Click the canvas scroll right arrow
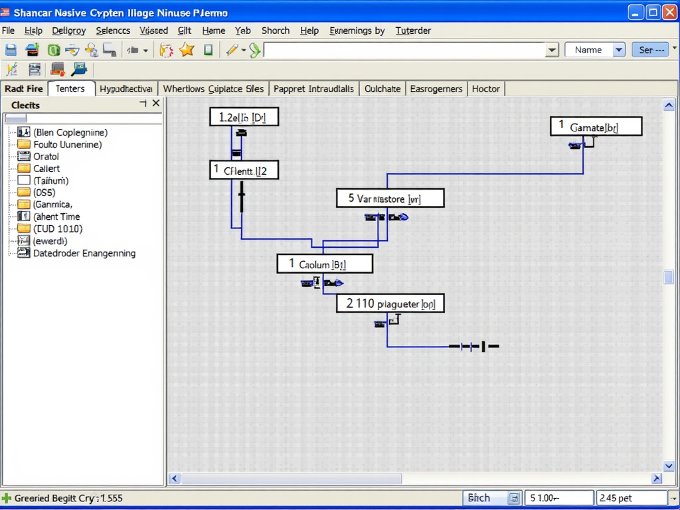The image size is (680, 510). (657, 478)
